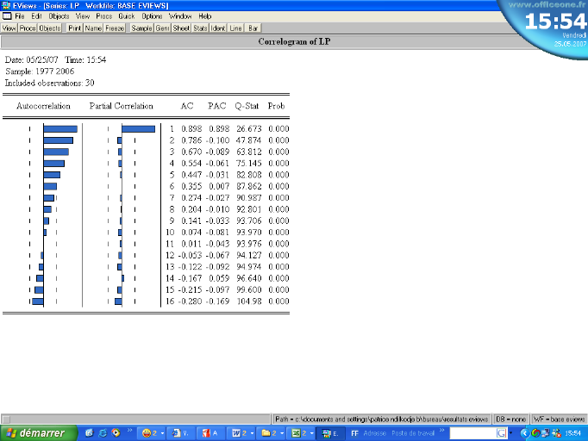Image resolution: width=588 pixels, height=441 pixels.
Task: Click Q-Stat value 104.98 in row 16
Action: [249, 301]
